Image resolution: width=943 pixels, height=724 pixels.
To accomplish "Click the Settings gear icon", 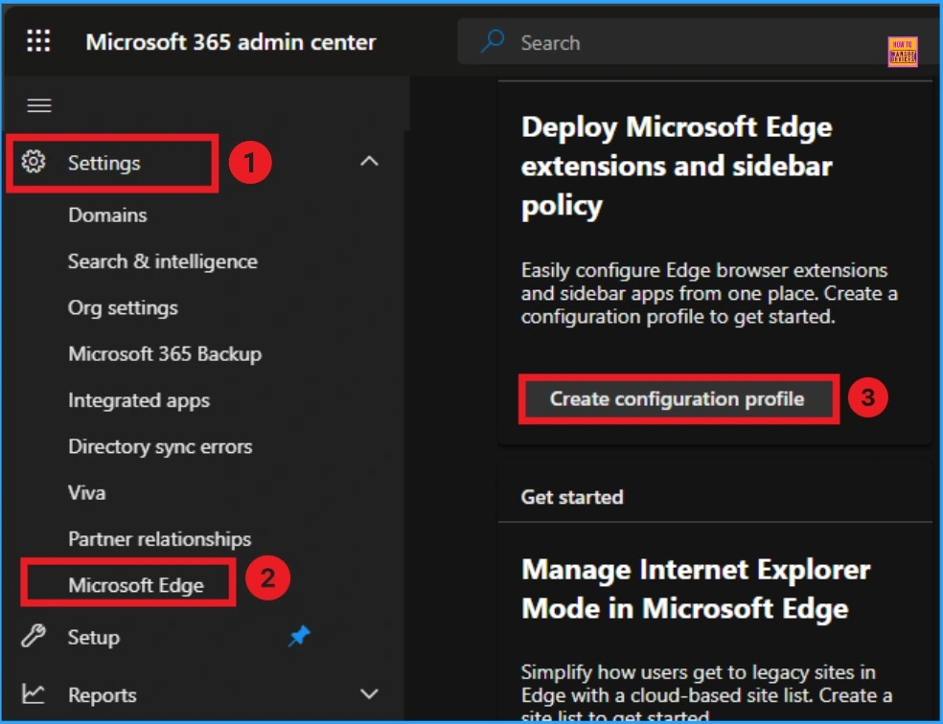I will coord(34,162).
